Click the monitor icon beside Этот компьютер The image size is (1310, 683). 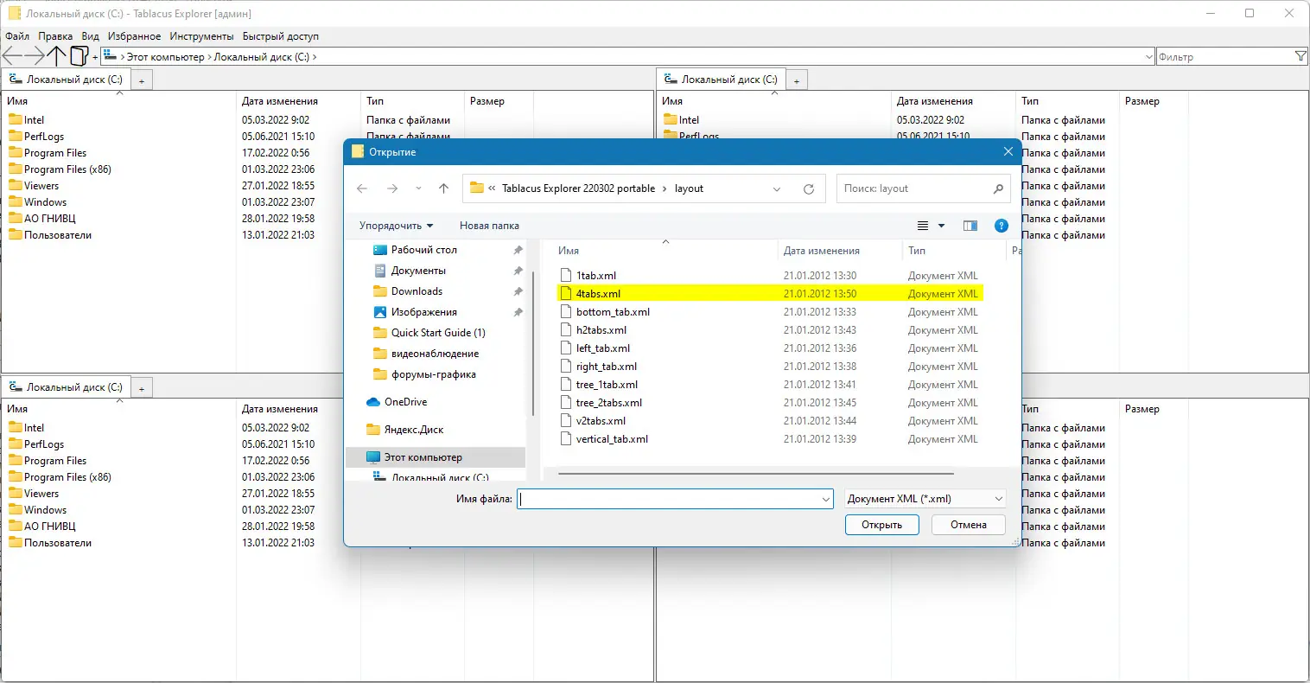tap(373, 457)
